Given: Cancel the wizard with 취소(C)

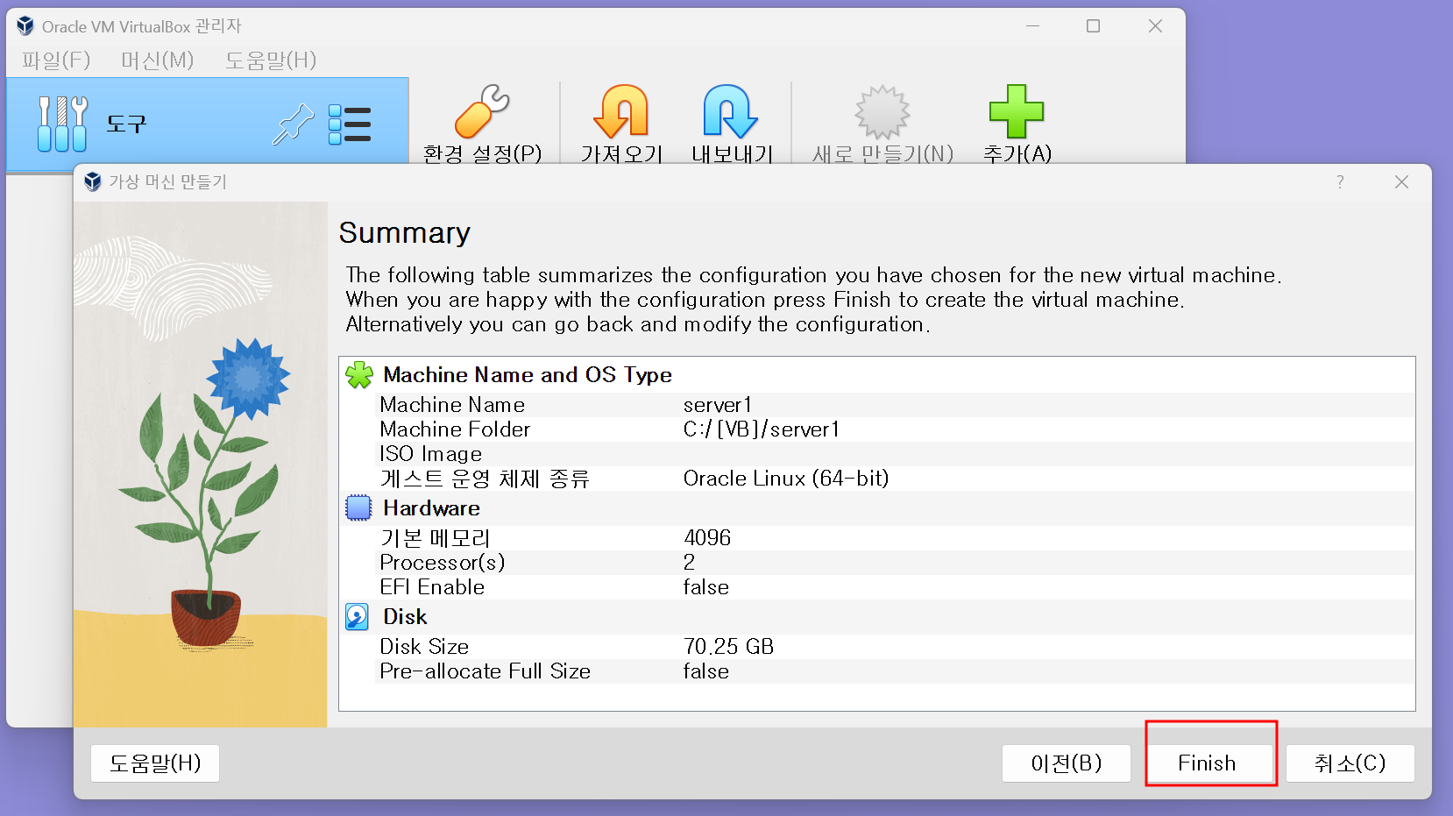Looking at the screenshot, I should [x=1350, y=763].
